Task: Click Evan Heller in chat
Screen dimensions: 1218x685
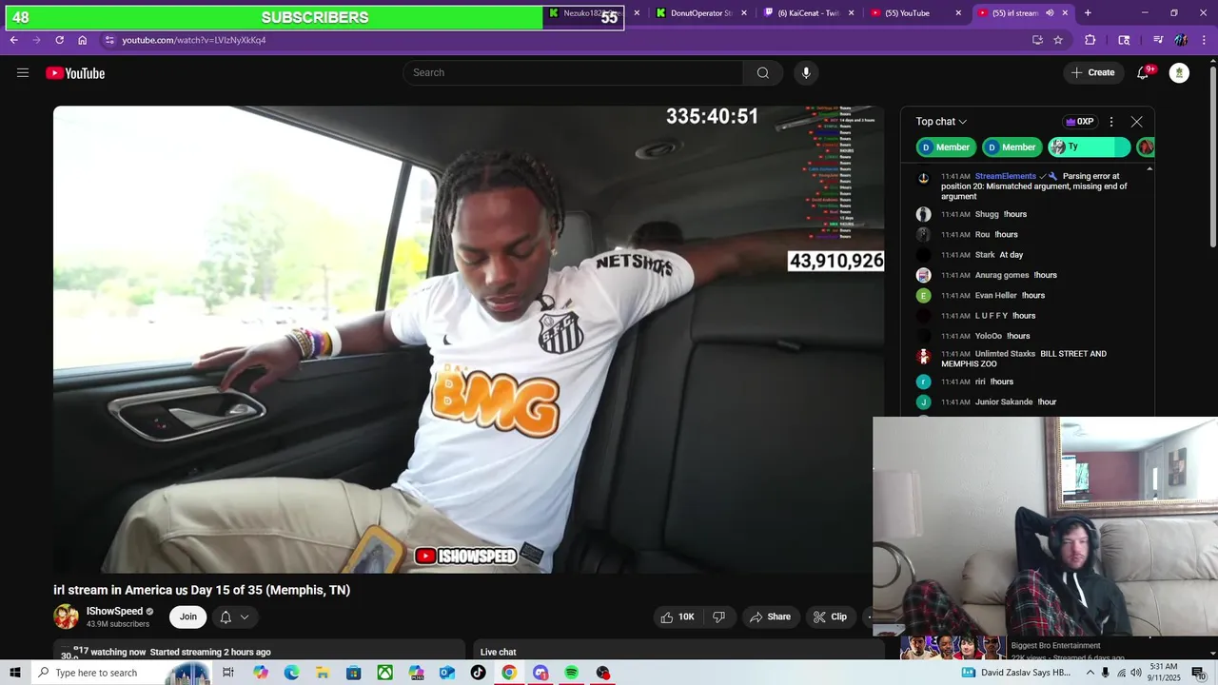Action: click(995, 295)
